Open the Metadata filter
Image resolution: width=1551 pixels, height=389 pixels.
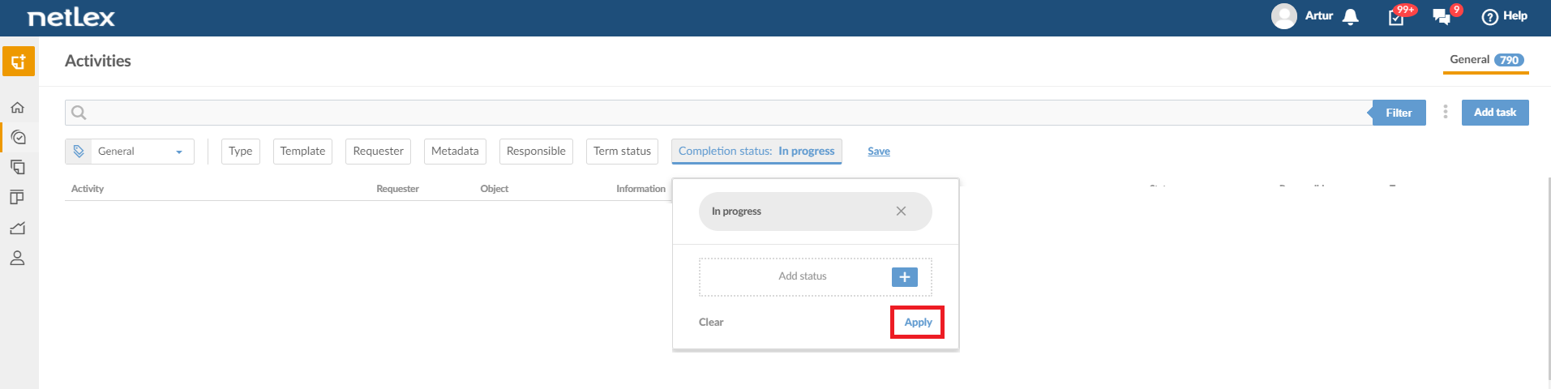coord(455,152)
